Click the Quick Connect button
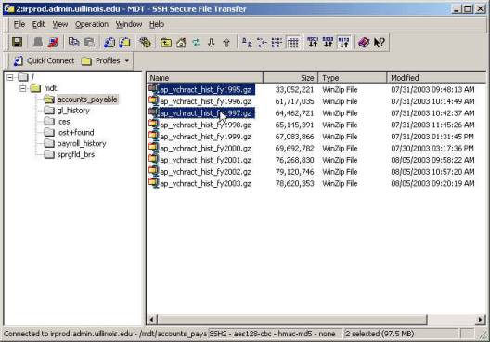This screenshot has height=342, width=490. pos(44,60)
